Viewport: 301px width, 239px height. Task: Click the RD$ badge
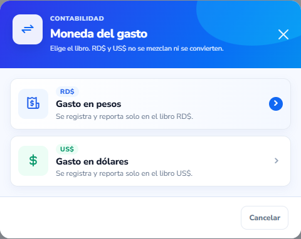(67, 91)
